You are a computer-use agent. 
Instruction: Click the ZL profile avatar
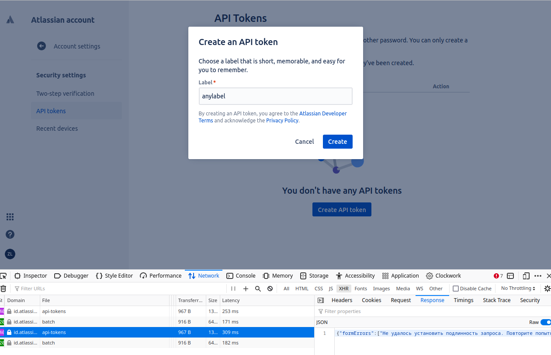point(10,254)
